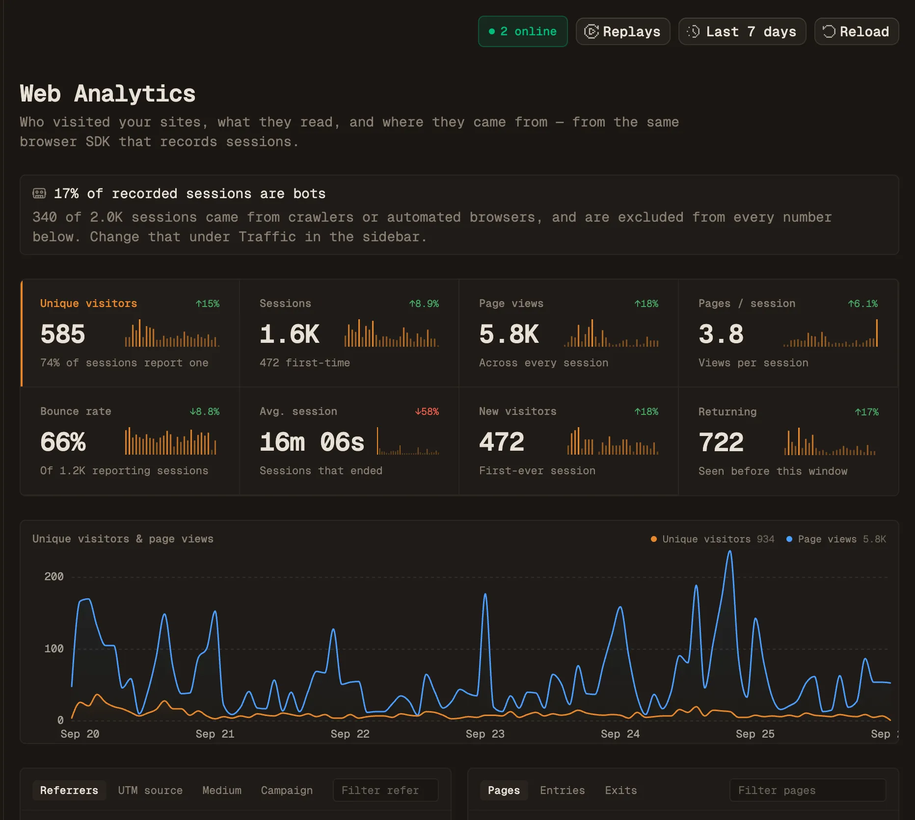Reload the analytics dashboard

(x=856, y=31)
